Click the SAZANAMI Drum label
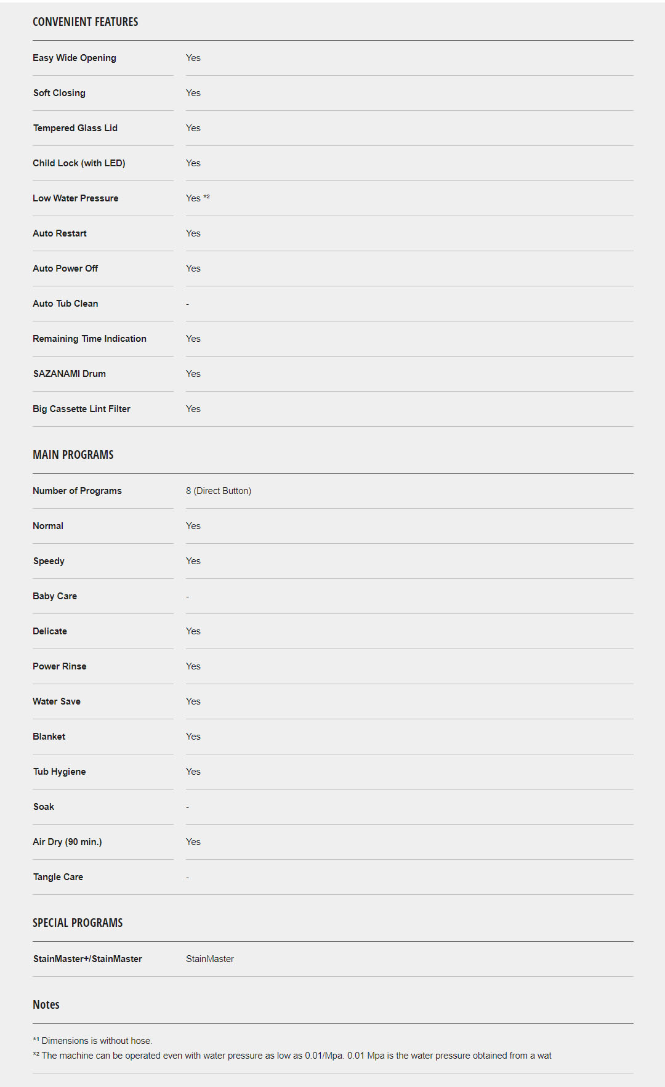The height and width of the screenshot is (1087, 665). (70, 374)
